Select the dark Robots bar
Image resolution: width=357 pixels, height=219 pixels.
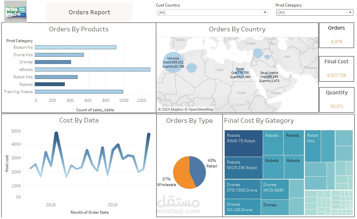(50, 84)
